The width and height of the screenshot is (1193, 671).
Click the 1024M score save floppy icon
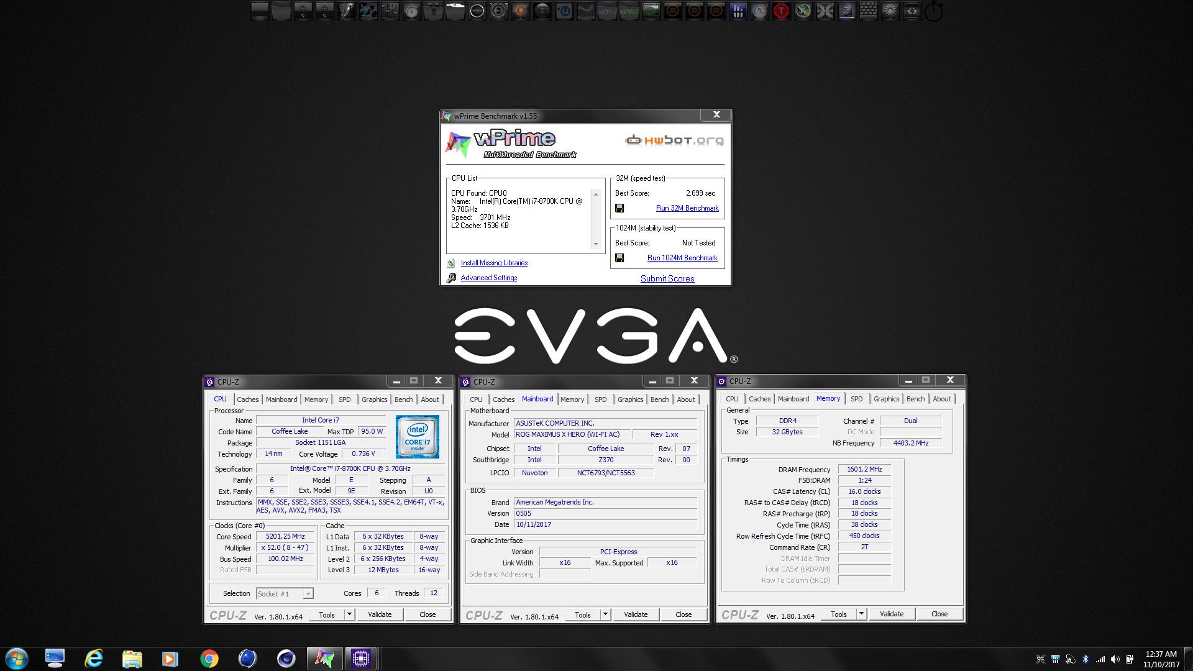619,258
